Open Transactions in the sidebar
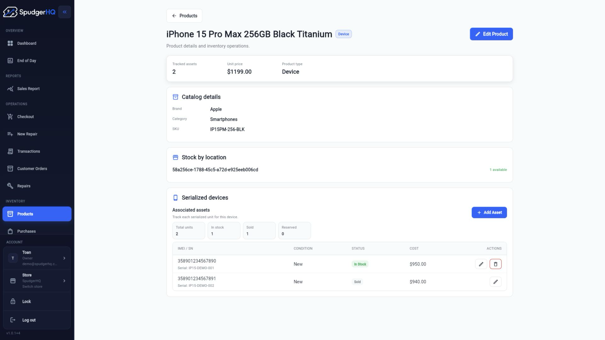 tap(37, 151)
